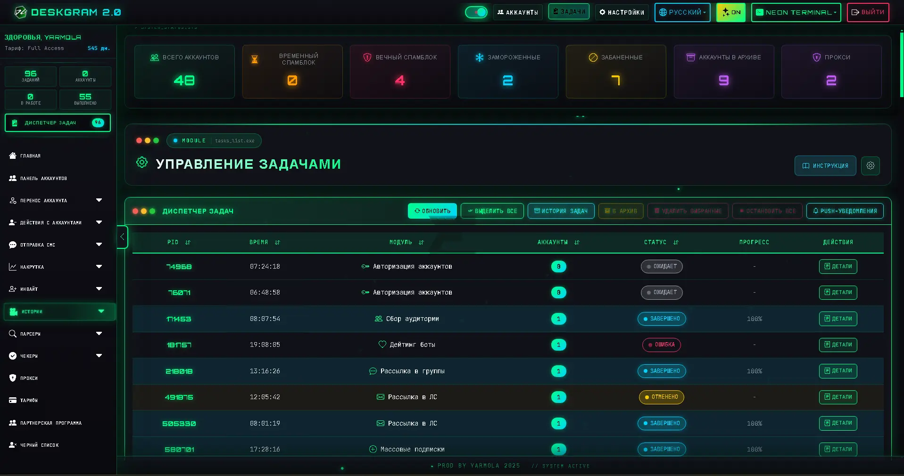The width and height of the screenshot is (904, 476).
Task: Click the settings gear next to Инструкция
Action: click(x=871, y=165)
